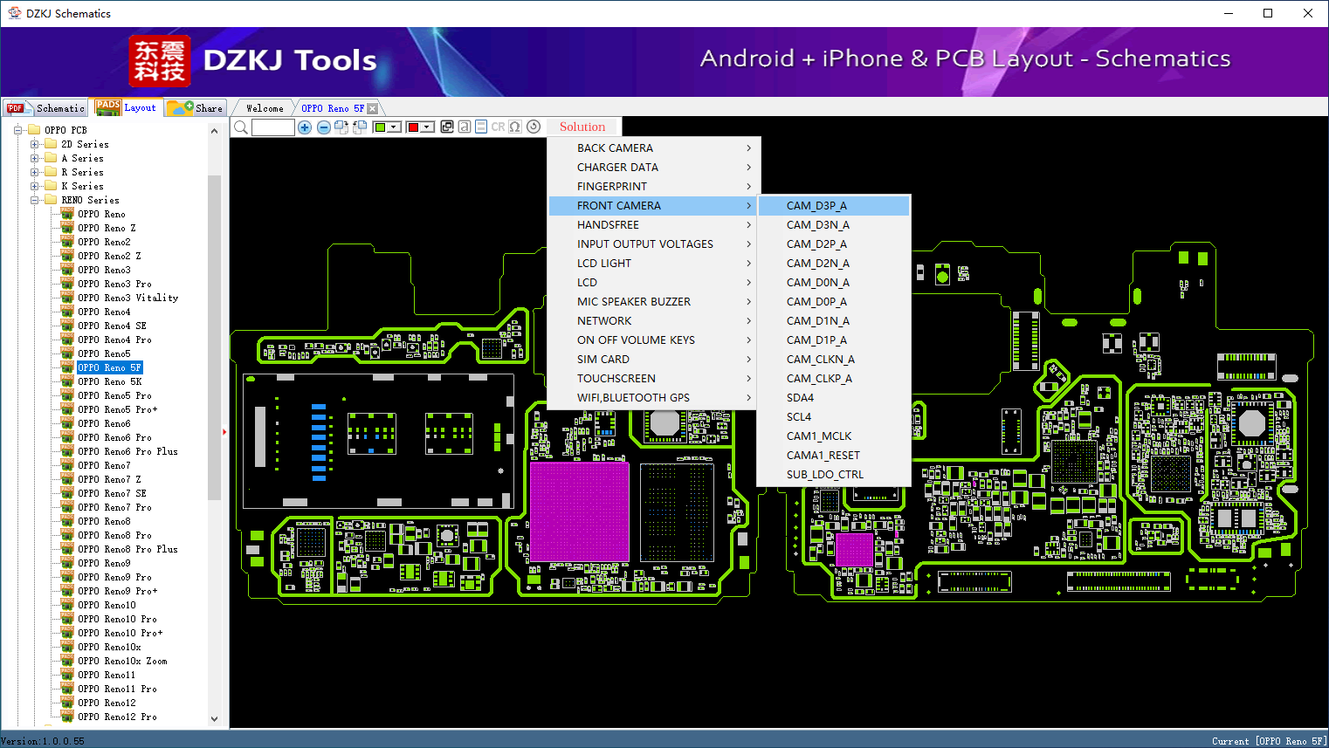The height and width of the screenshot is (748, 1329).
Task: Expand the A Series folder
Action: [x=35, y=158]
